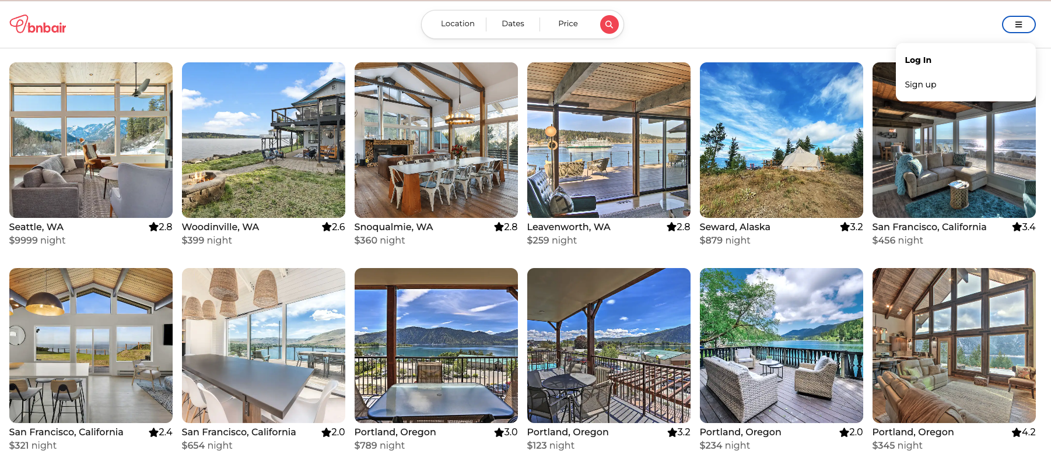This screenshot has height=465, width=1051.
Task: Click star icon for Portland $345 listing
Action: point(1017,432)
